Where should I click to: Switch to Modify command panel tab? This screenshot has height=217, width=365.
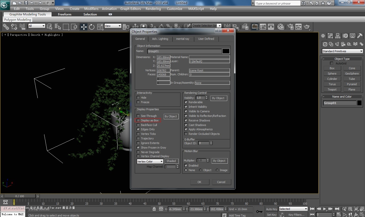pos(330,36)
